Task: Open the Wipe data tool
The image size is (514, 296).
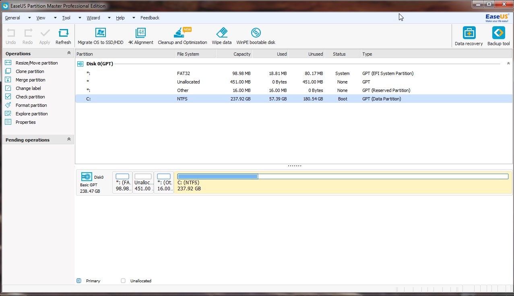Action: tap(222, 36)
